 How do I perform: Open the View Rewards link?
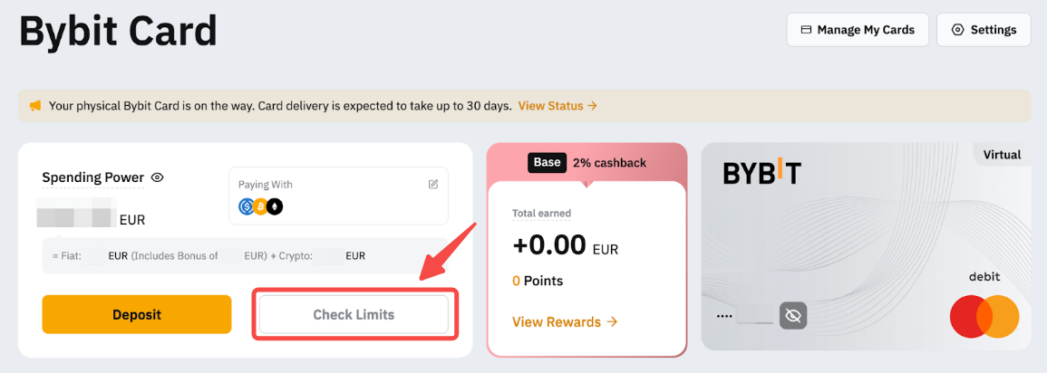(x=565, y=322)
